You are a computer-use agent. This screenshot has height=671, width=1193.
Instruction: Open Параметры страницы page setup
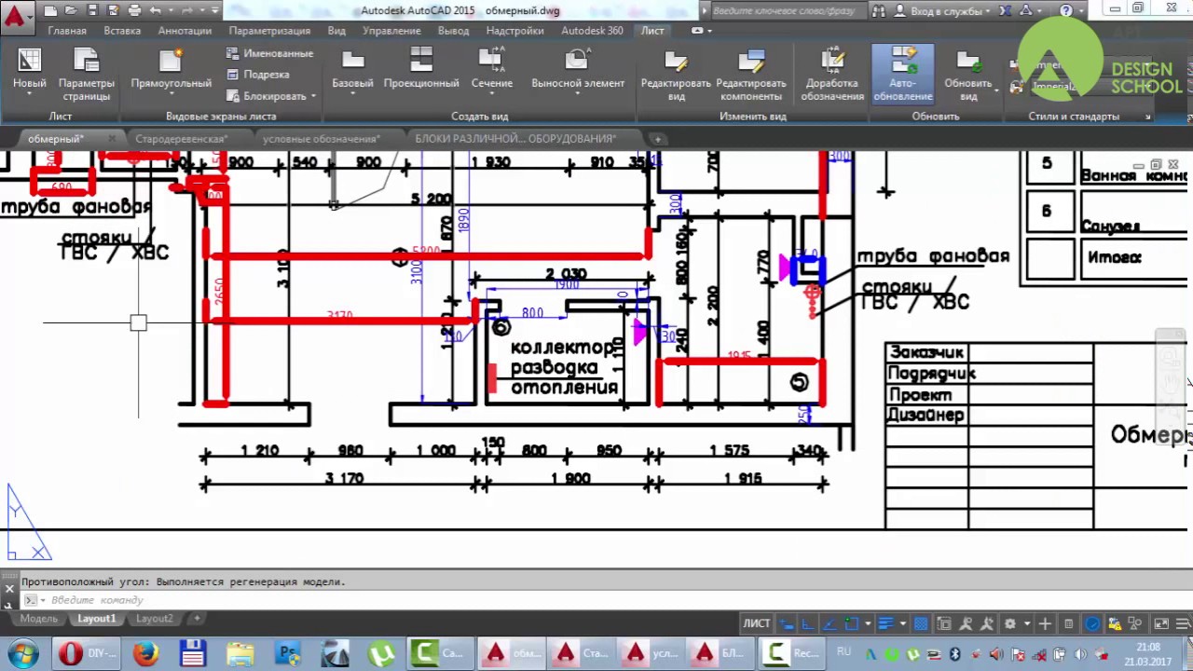pos(87,74)
